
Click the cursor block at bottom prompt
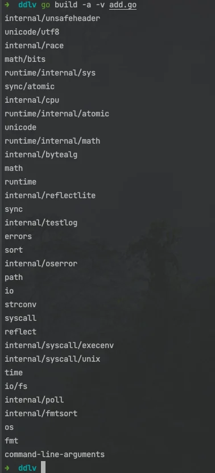[43, 467]
